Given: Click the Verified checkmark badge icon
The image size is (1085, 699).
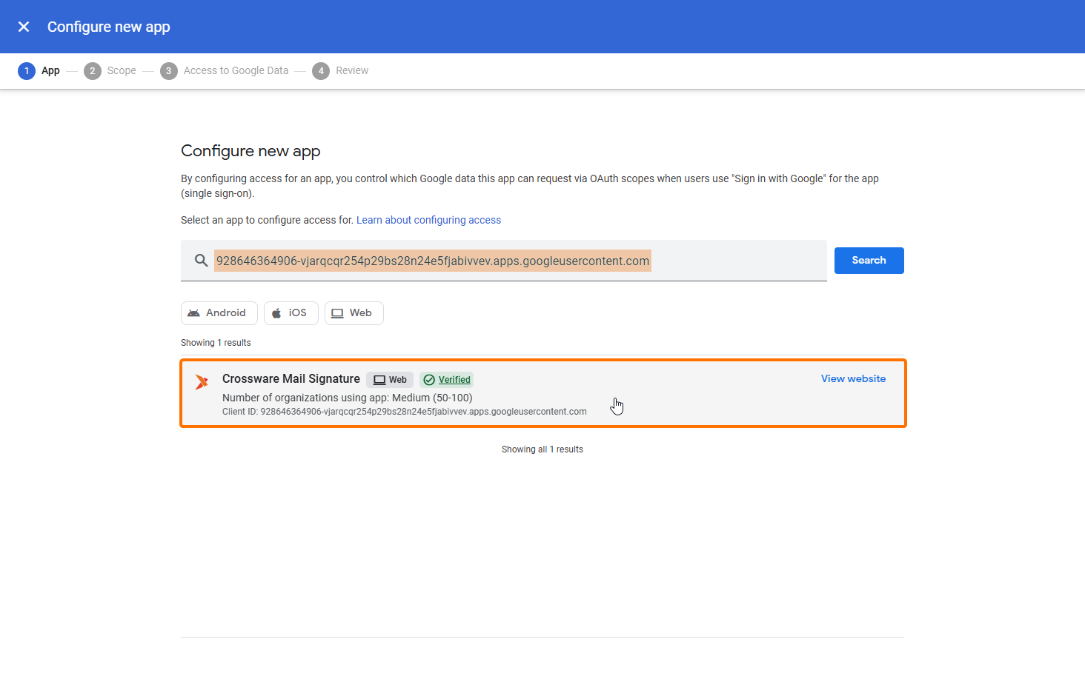Looking at the screenshot, I should [x=429, y=380].
